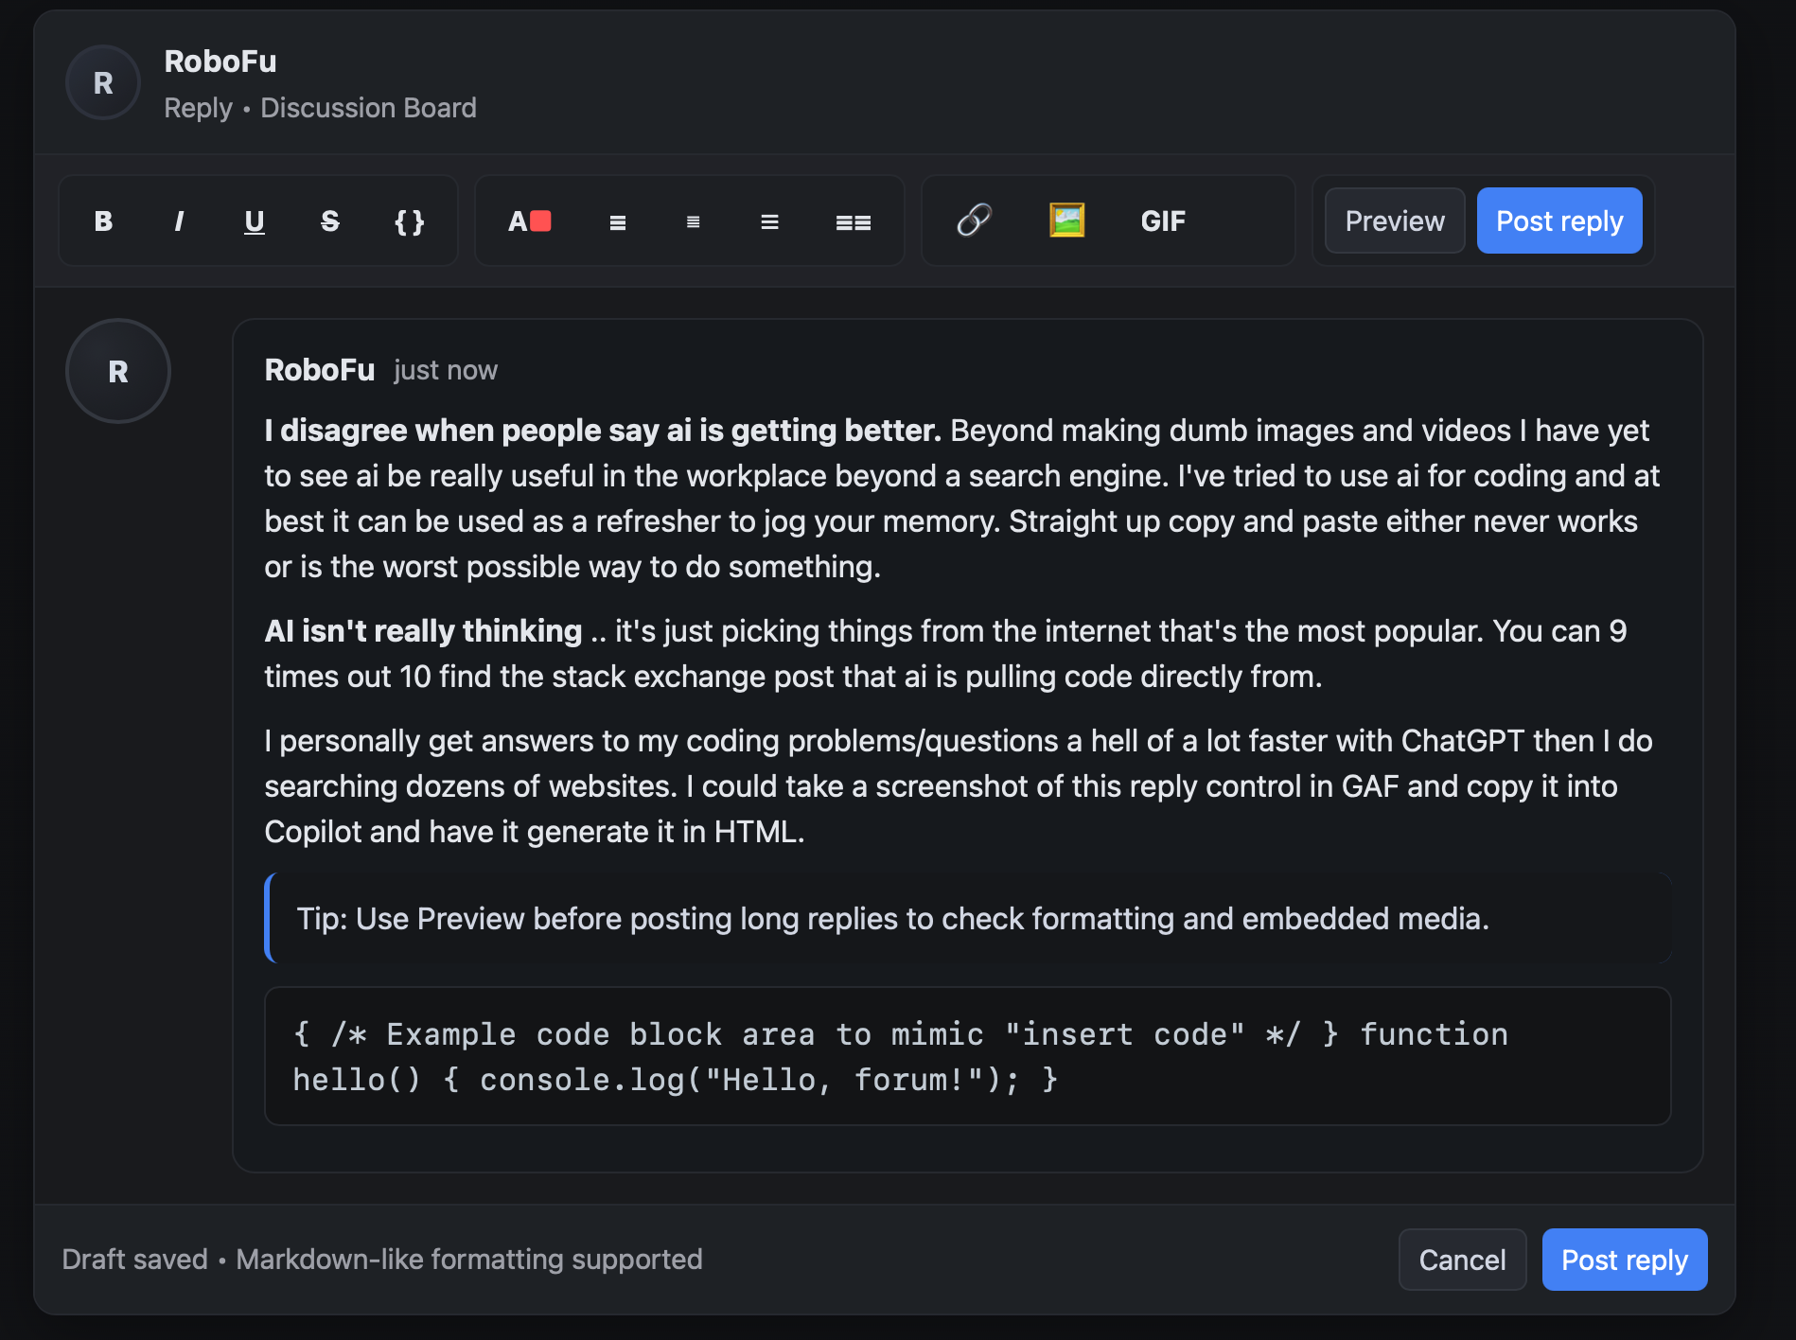Insert an image using the framed picture icon
The width and height of the screenshot is (1796, 1340).
(1066, 220)
